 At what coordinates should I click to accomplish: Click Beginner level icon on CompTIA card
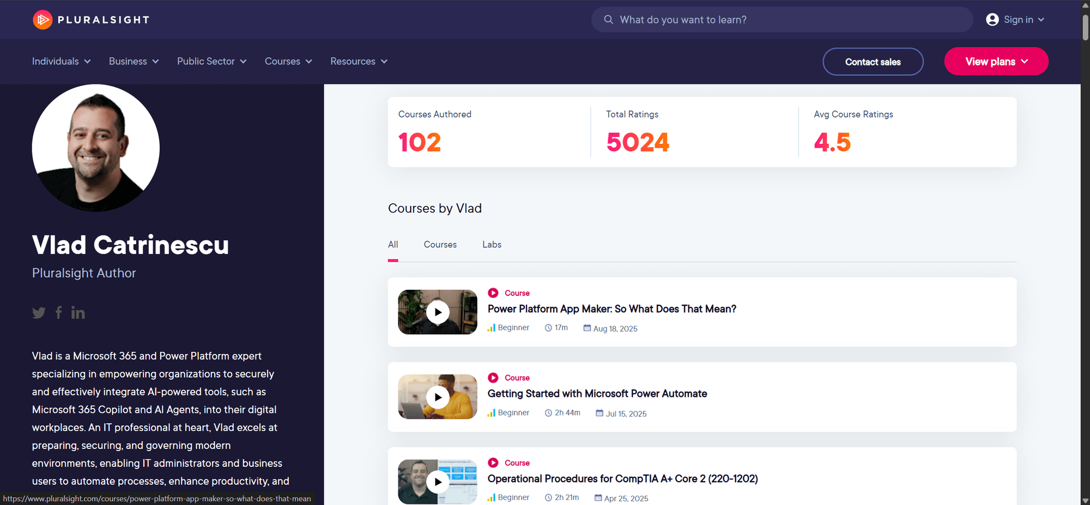(x=492, y=497)
